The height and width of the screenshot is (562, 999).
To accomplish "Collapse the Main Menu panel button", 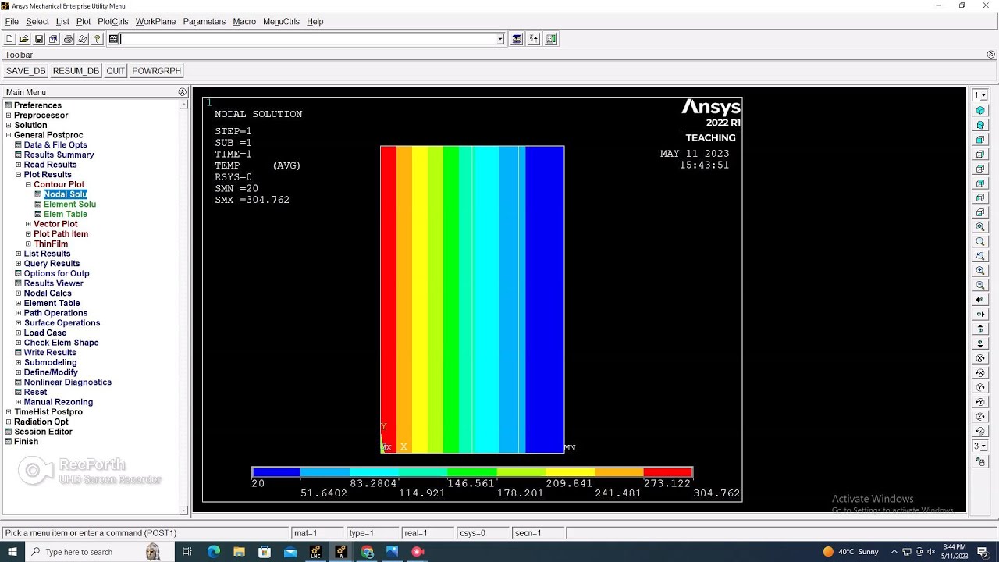I will click(x=183, y=92).
